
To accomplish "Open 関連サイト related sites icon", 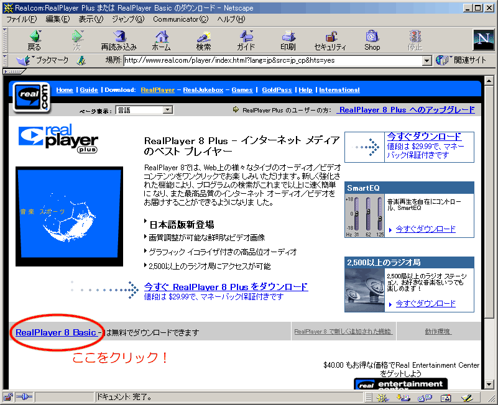I will coord(461,60).
